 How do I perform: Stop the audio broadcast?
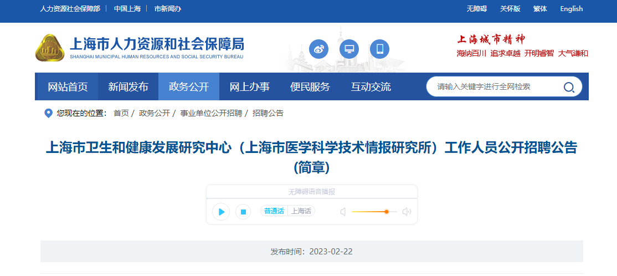coord(243,212)
